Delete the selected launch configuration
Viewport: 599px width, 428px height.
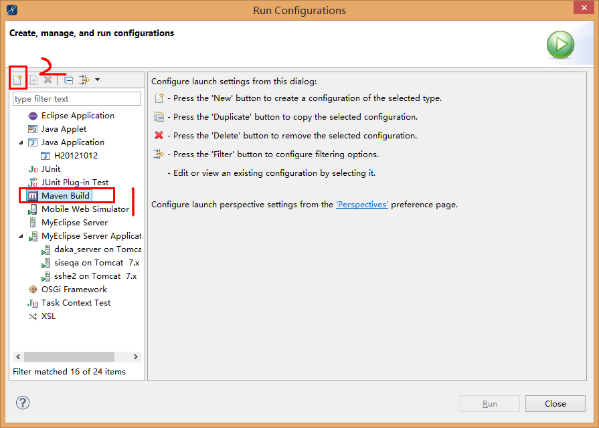(x=48, y=80)
